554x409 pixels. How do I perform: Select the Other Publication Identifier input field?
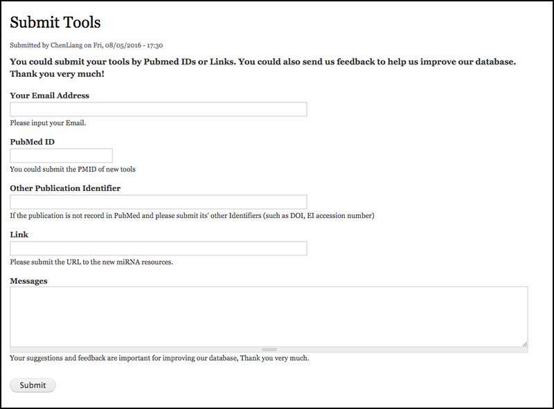point(159,201)
